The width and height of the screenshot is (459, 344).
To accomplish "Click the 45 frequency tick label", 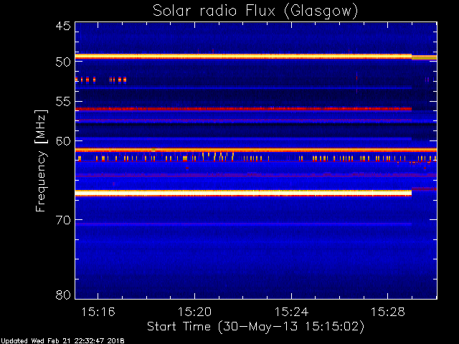I will [x=63, y=26].
